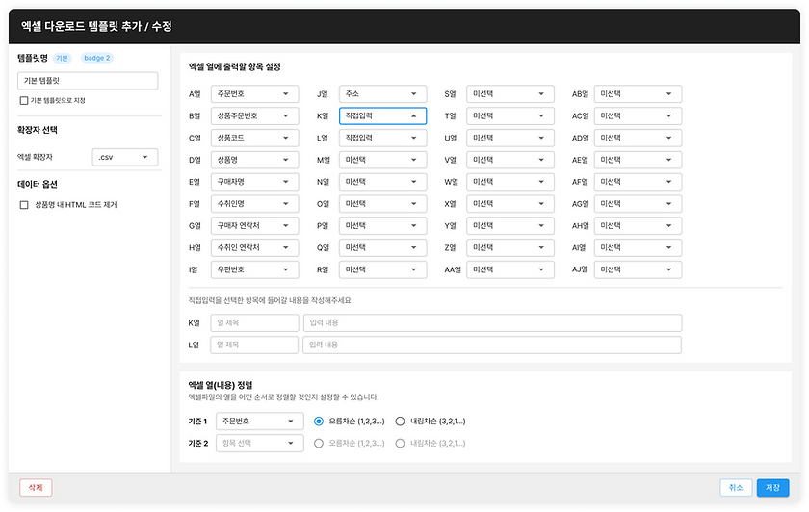Image resolution: width=809 pixels, height=512 pixels.
Task: Select 내림차순 radio for 기준 2
Action: click(x=400, y=444)
